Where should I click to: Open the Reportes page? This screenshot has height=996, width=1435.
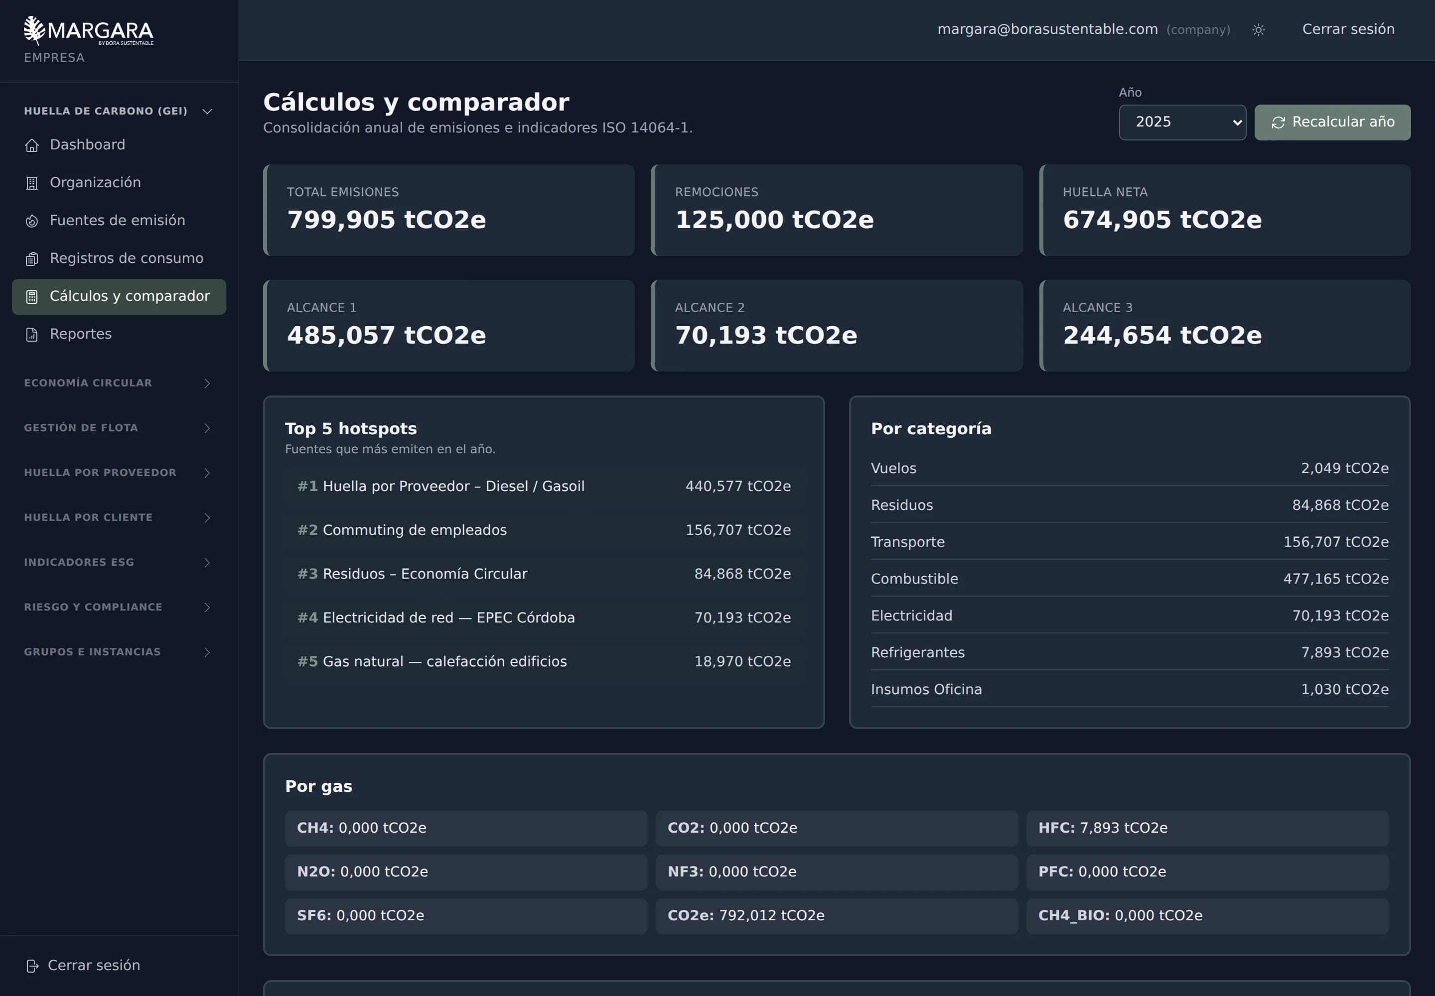[x=119, y=335]
